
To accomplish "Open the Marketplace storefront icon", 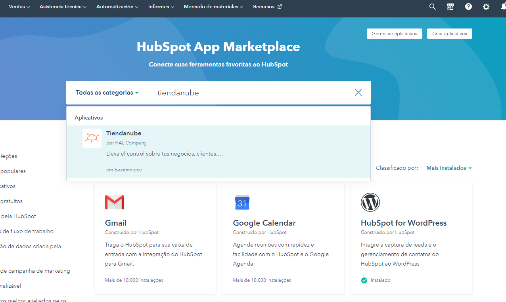I will pyautogui.click(x=450, y=7).
